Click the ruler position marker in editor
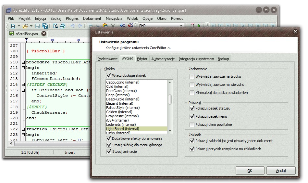 point(26,40)
